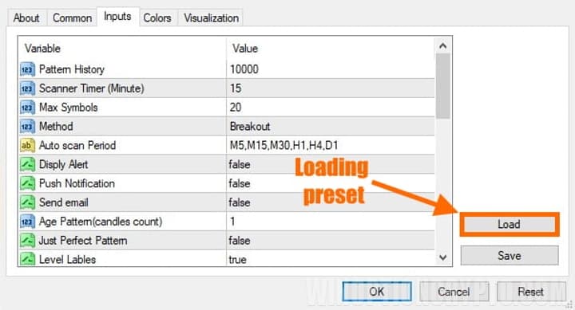This screenshot has height=310, width=575.
Task: Select the Auto scan Period variable name
Action: [77, 145]
